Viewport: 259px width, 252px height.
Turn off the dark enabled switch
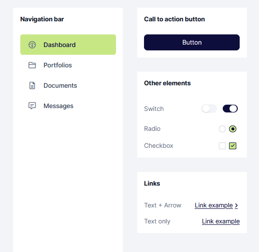(x=230, y=109)
